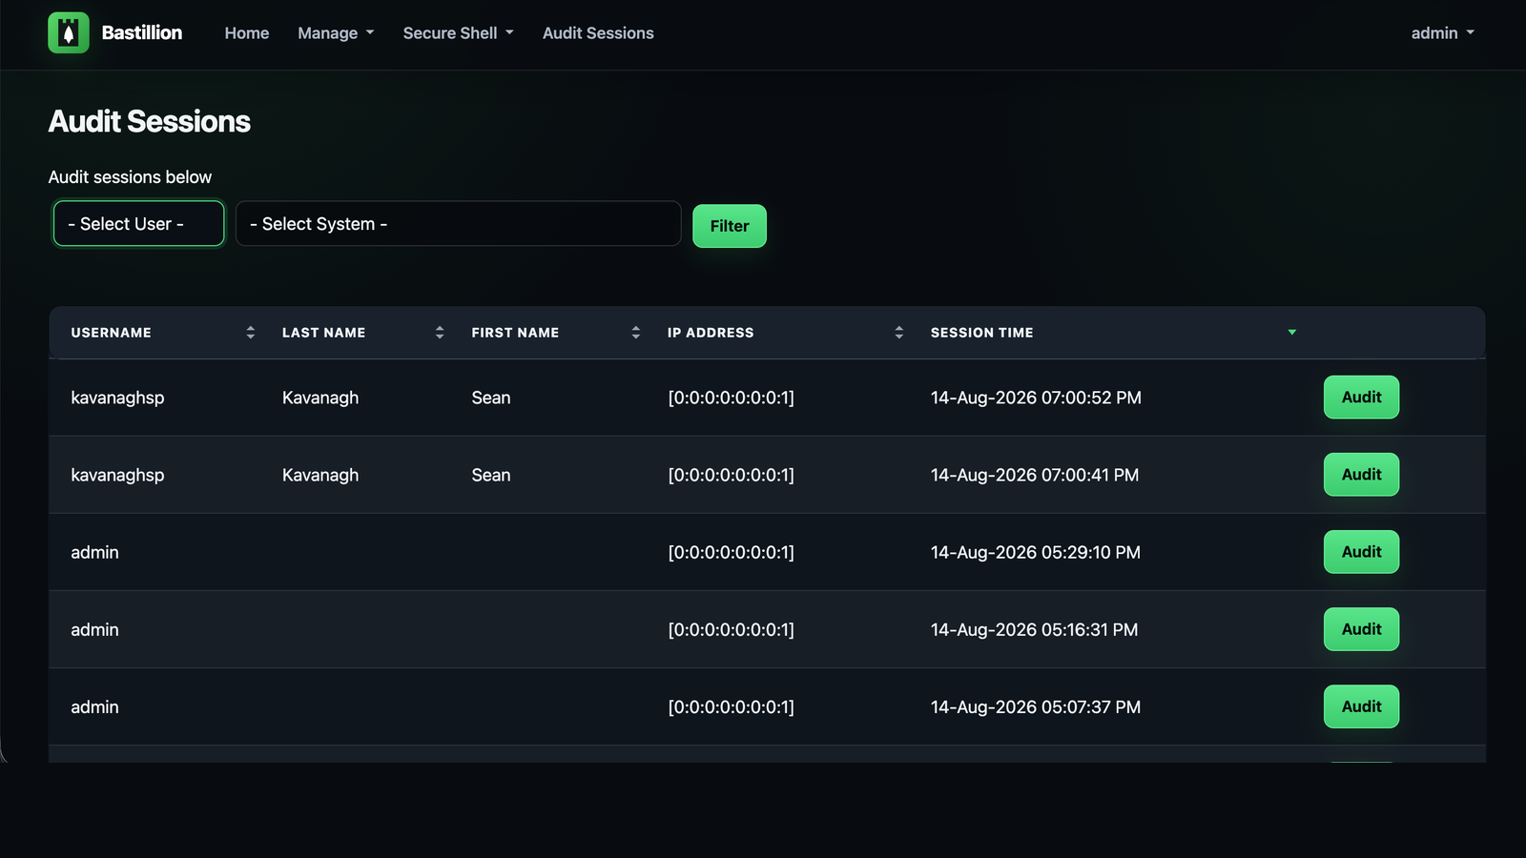Screen dimensions: 1526x858
Task: Click session time 14-Aug-2026 05:29:10 PM
Action: coord(1036,552)
